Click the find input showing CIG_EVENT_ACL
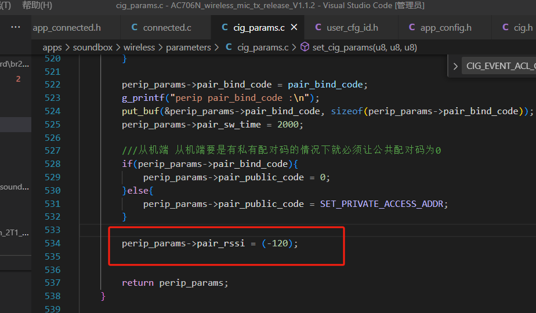Image resolution: width=536 pixels, height=313 pixels. (x=499, y=66)
